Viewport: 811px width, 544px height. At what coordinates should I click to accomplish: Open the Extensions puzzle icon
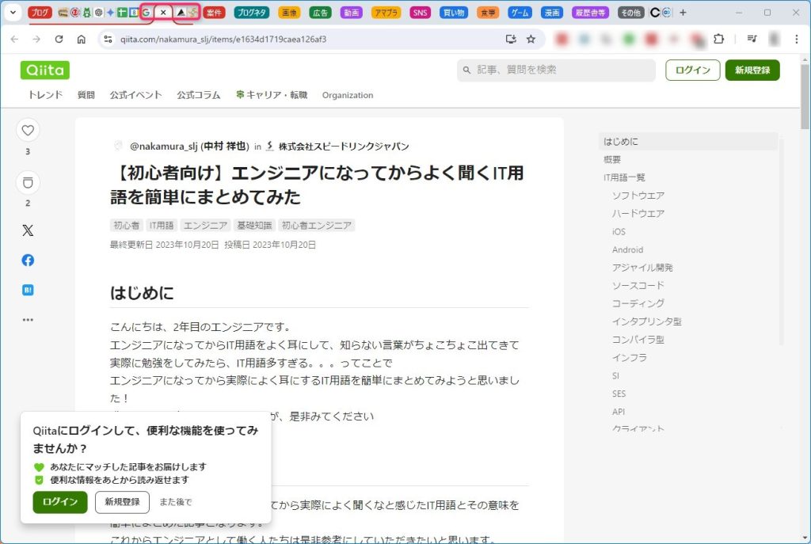[x=719, y=40]
